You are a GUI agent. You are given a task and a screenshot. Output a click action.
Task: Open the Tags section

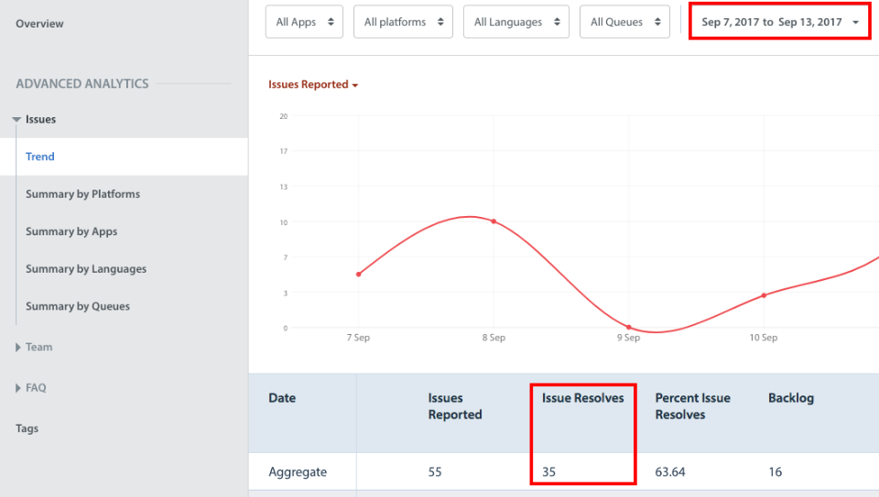click(27, 428)
